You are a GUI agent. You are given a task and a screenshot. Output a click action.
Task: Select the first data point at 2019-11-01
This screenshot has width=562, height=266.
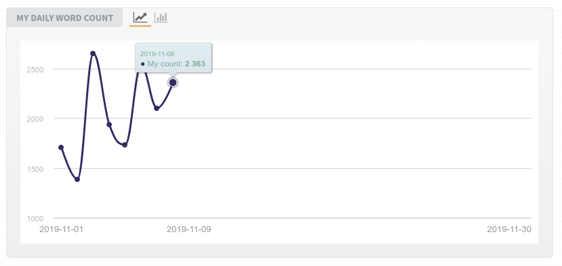point(61,148)
